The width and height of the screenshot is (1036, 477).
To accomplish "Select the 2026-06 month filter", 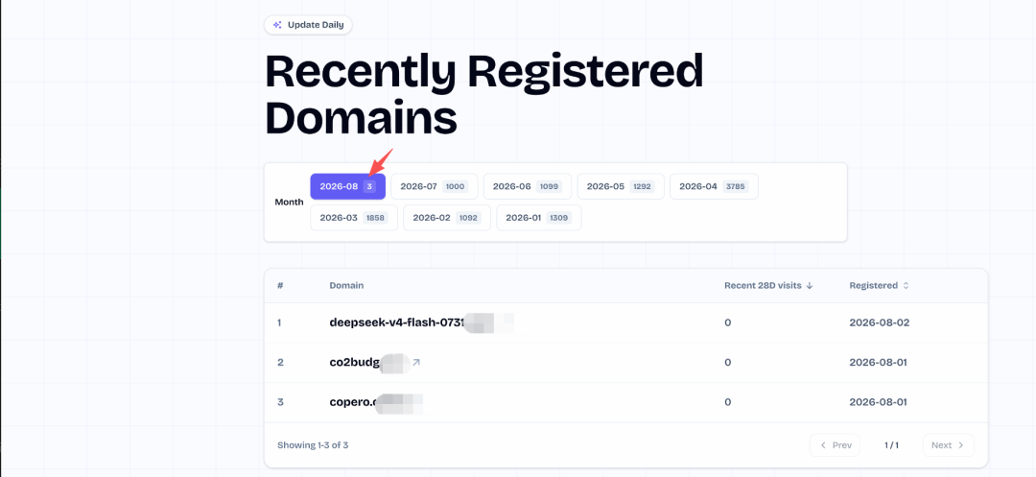I will coord(528,186).
